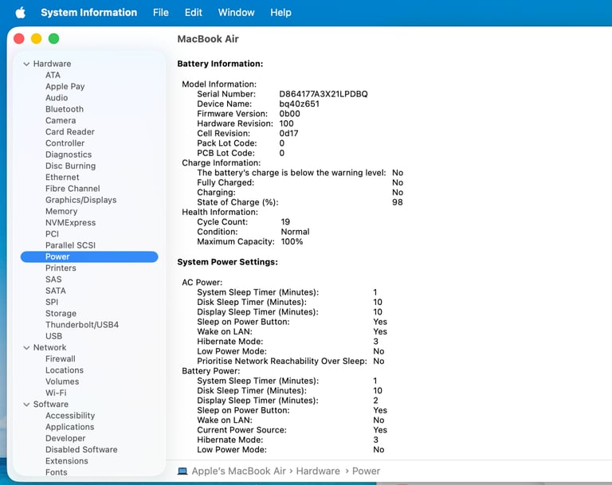
Task: Select Bluetooth in the sidebar
Action: (65, 109)
